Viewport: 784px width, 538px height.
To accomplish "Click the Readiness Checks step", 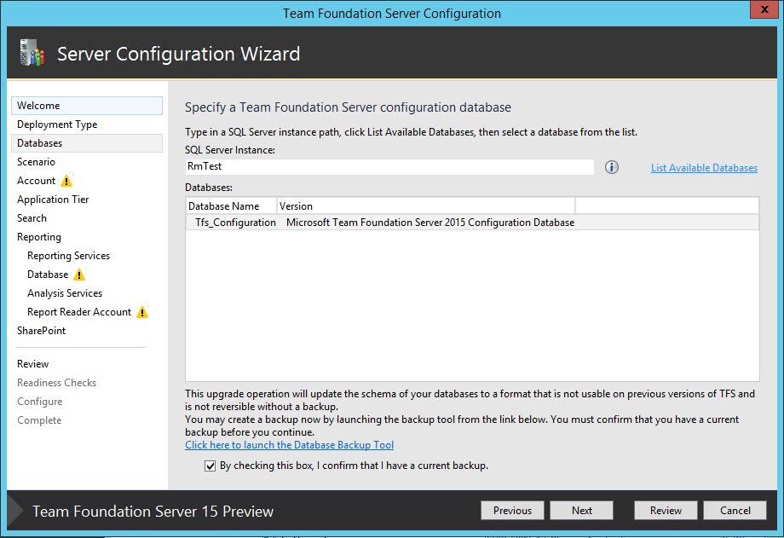I will coord(56,383).
